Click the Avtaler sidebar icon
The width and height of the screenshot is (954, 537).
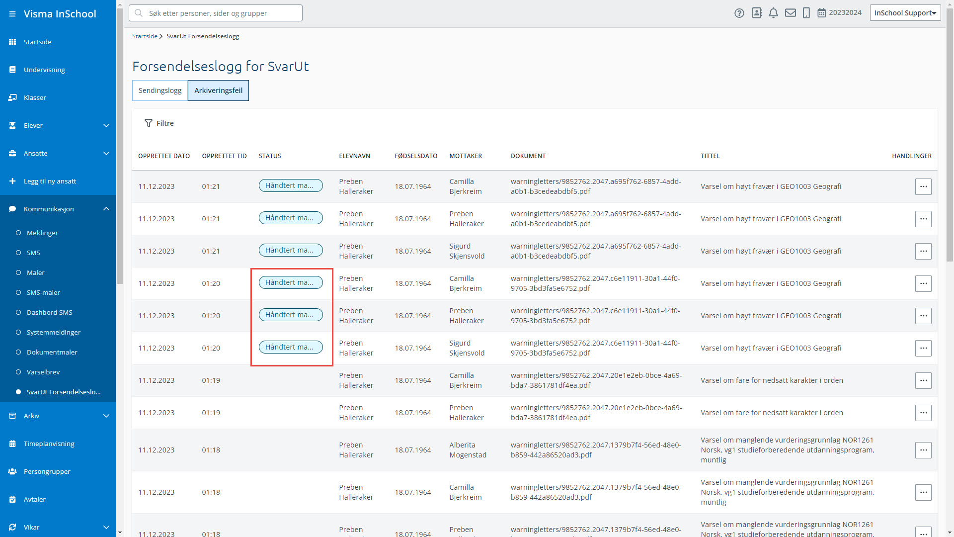(12, 499)
